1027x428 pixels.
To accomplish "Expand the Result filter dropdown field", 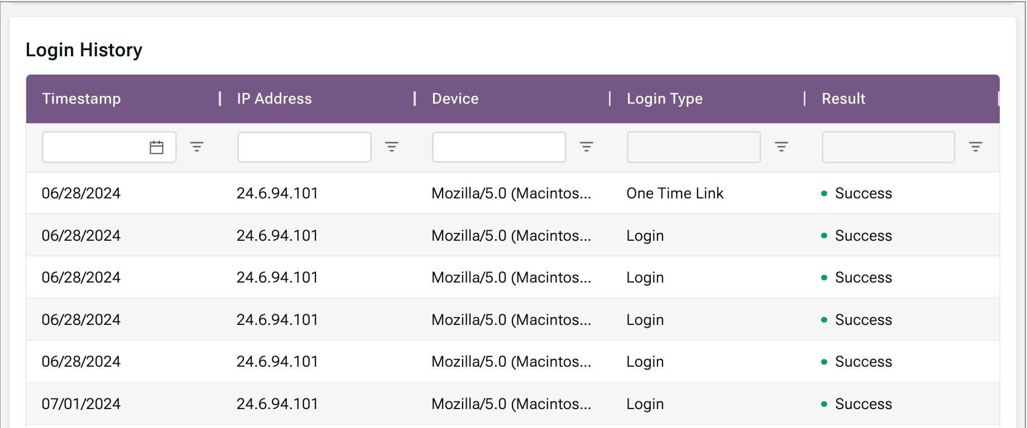I will point(888,148).
